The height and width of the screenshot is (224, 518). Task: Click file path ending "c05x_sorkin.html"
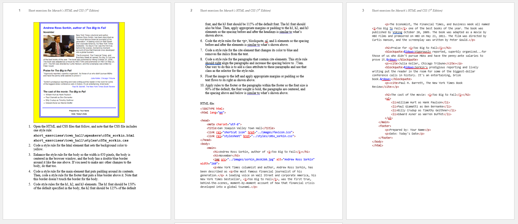click(x=84, y=135)
